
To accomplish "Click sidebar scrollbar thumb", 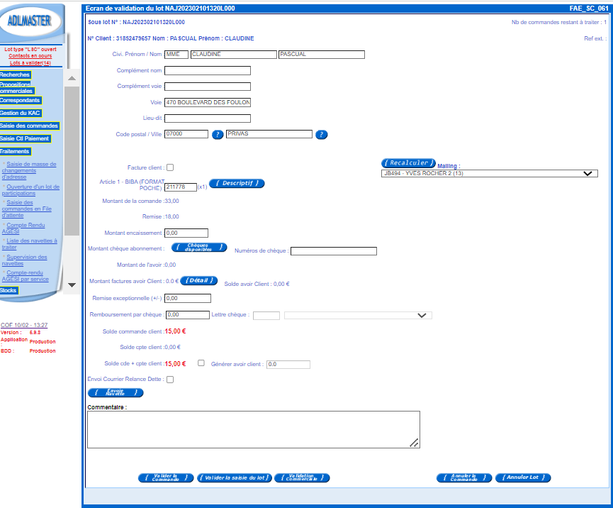I will coord(72,161).
